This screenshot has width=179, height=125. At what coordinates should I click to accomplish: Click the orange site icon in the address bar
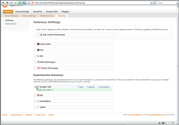33,3
